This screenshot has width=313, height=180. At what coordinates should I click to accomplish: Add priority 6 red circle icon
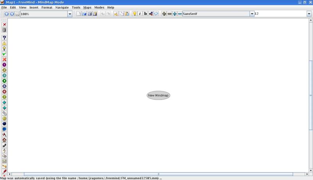(x=4, y=92)
